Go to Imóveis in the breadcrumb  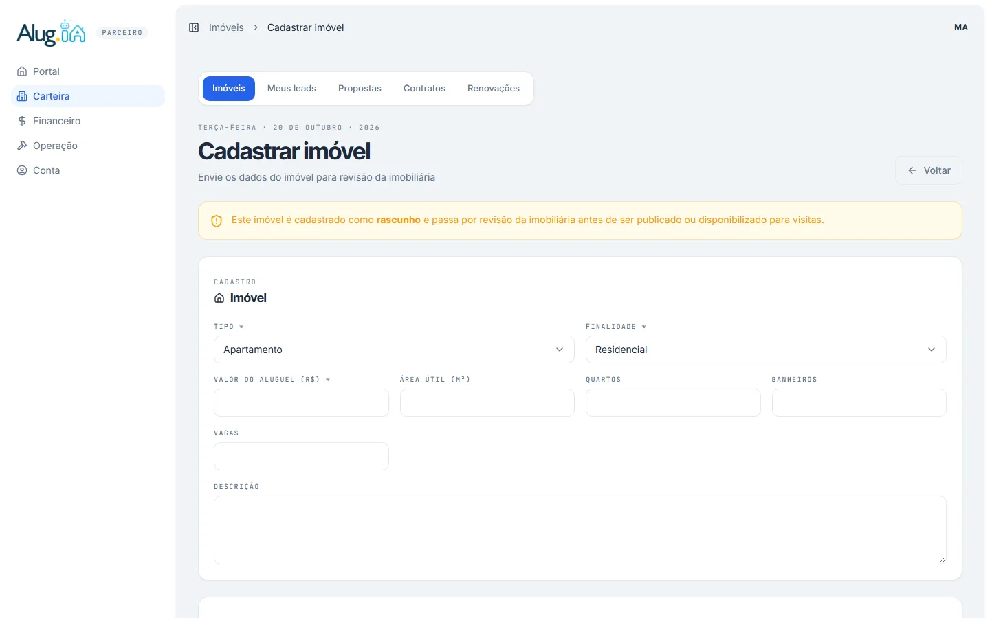coord(226,27)
